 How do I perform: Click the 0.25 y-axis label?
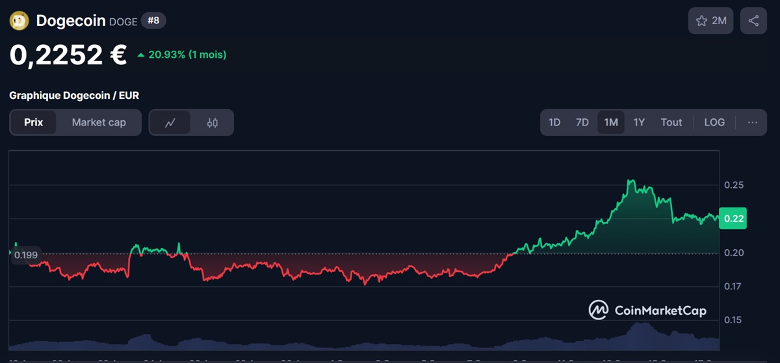tap(733, 185)
